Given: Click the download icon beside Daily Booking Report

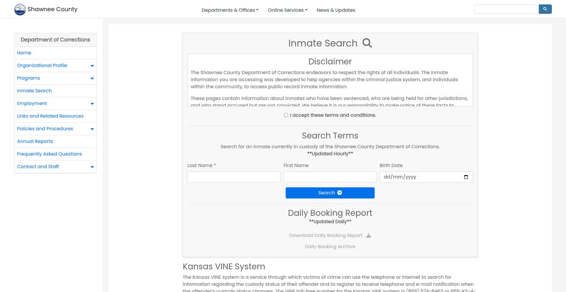Looking at the screenshot, I should (x=369, y=235).
